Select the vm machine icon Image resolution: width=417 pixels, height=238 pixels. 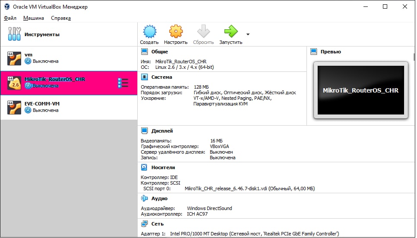point(14,58)
